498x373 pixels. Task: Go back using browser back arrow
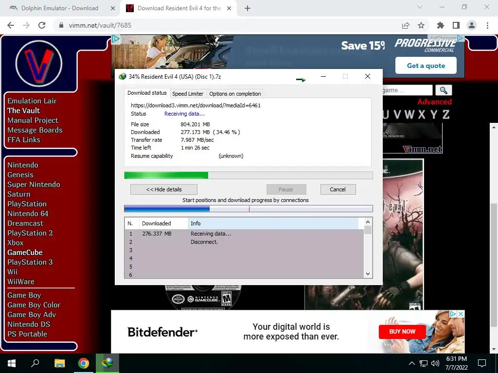11,25
